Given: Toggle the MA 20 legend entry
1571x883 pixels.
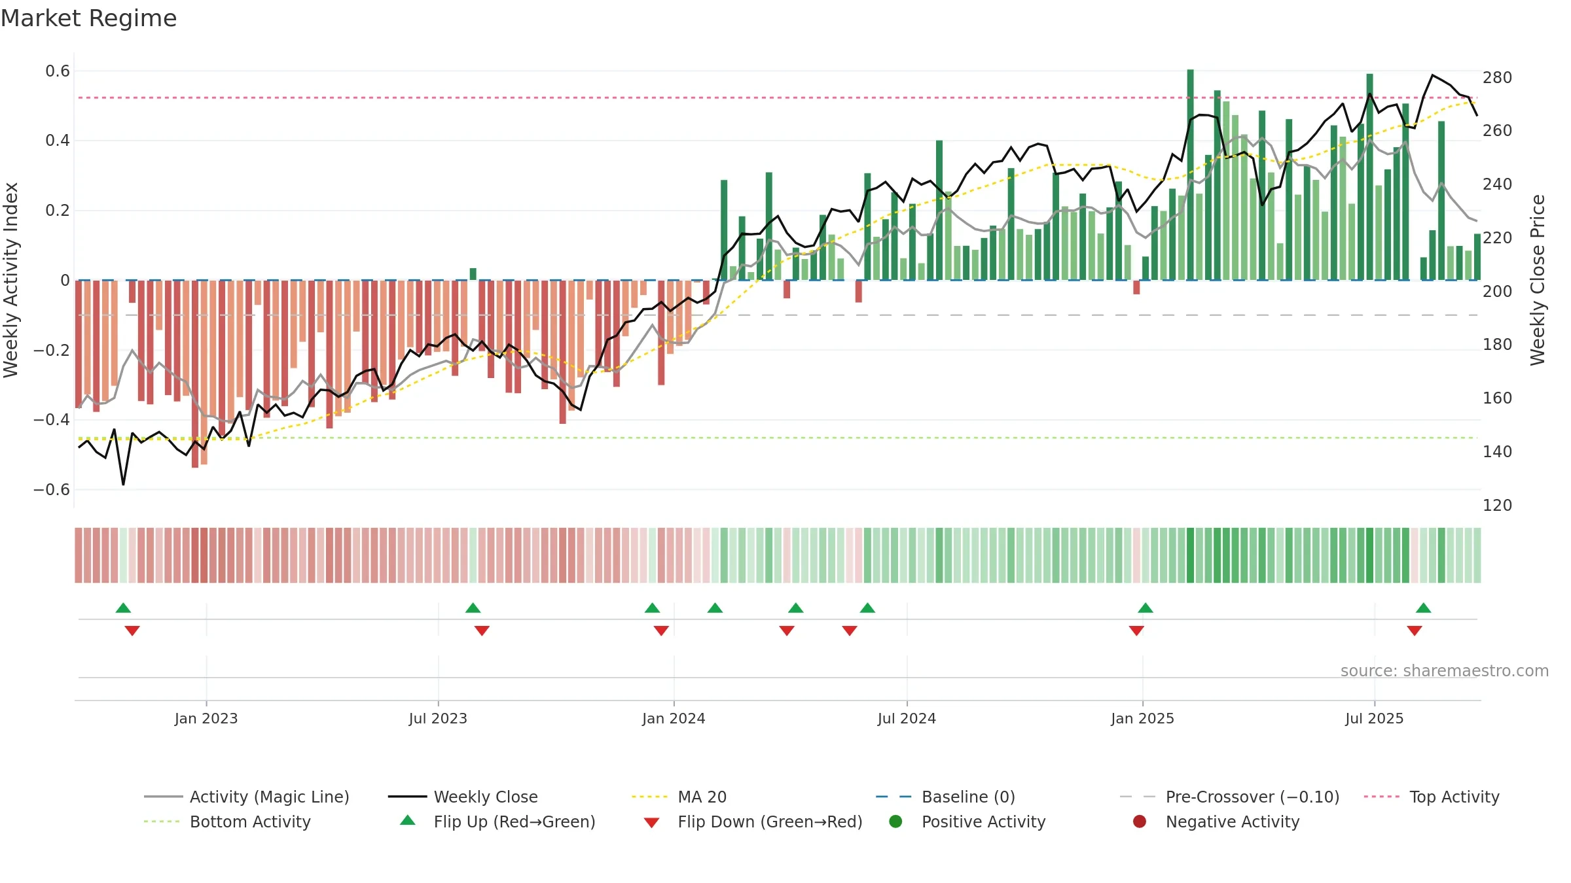Looking at the screenshot, I should tap(679, 797).
